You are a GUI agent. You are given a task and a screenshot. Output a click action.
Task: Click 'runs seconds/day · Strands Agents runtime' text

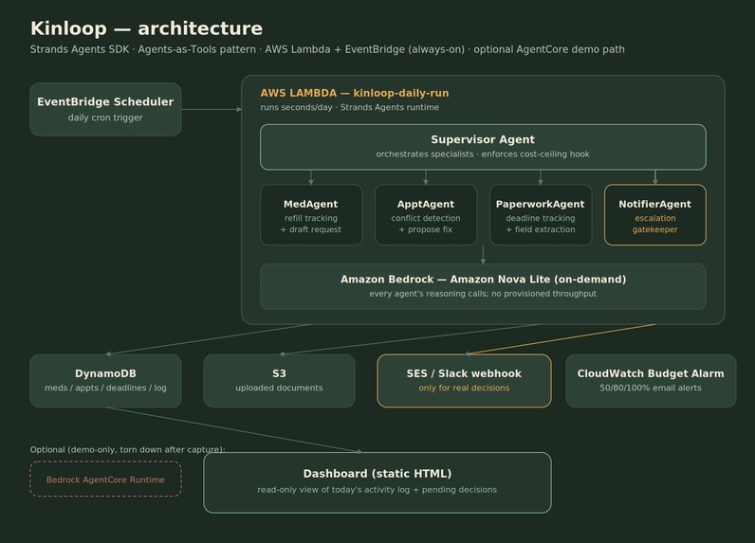click(350, 107)
